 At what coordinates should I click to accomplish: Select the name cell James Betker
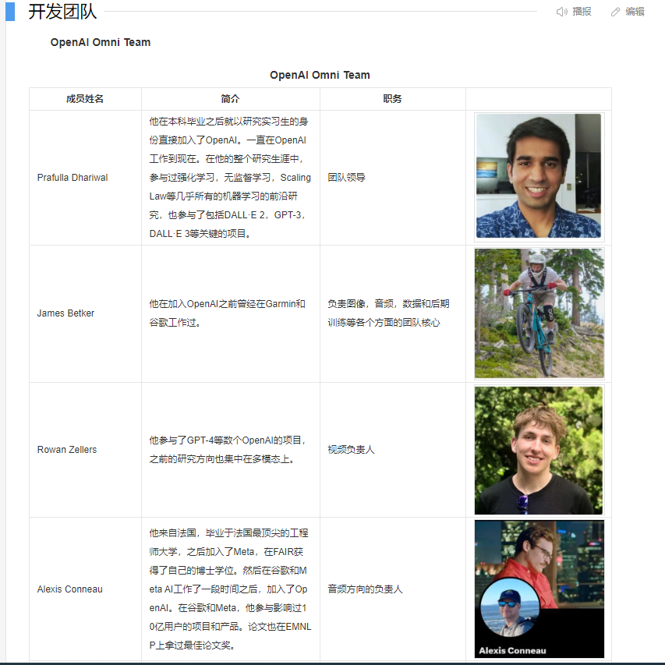click(65, 313)
